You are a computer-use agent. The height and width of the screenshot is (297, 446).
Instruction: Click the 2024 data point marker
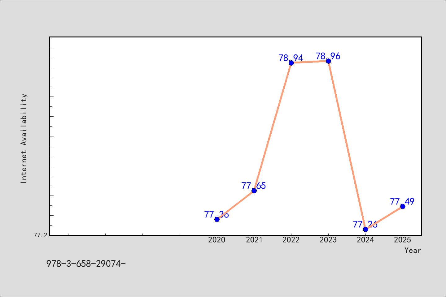pos(365,229)
